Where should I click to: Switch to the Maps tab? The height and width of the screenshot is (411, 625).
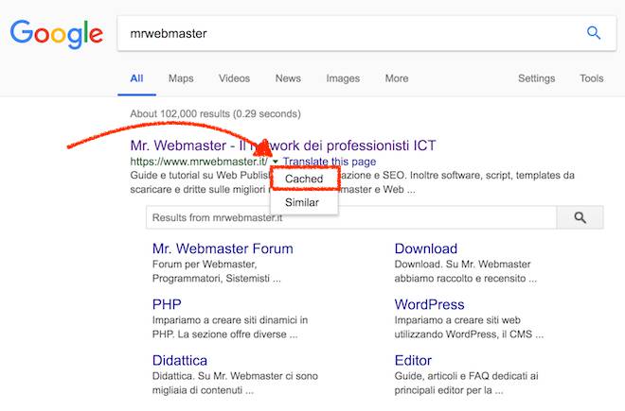point(181,78)
